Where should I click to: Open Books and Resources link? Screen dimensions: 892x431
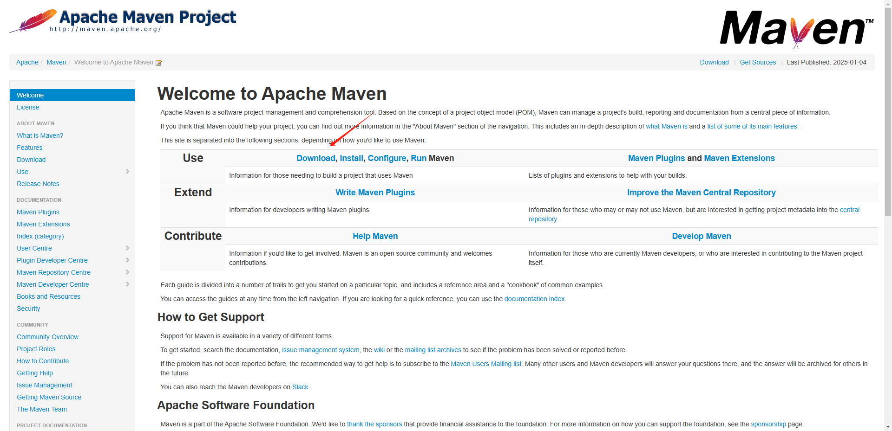(48, 296)
